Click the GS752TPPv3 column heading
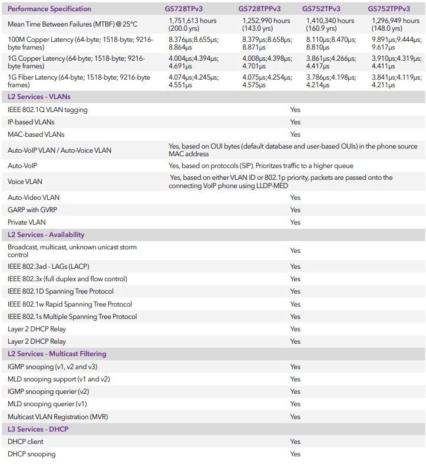 (389, 9)
